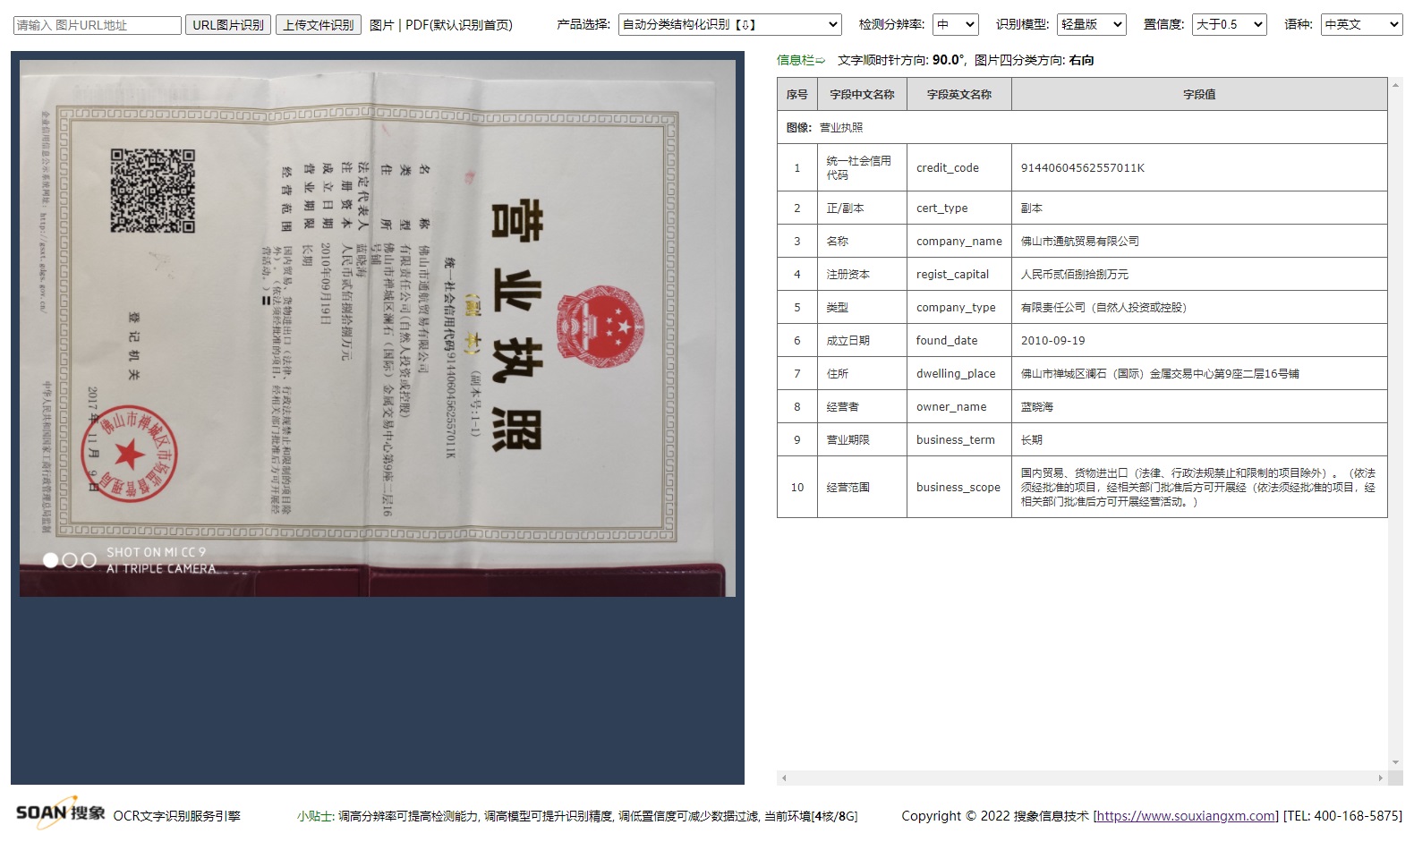Click company name value 佛山市通航贸易有限公司

pyautogui.click(x=1080, y=242)
